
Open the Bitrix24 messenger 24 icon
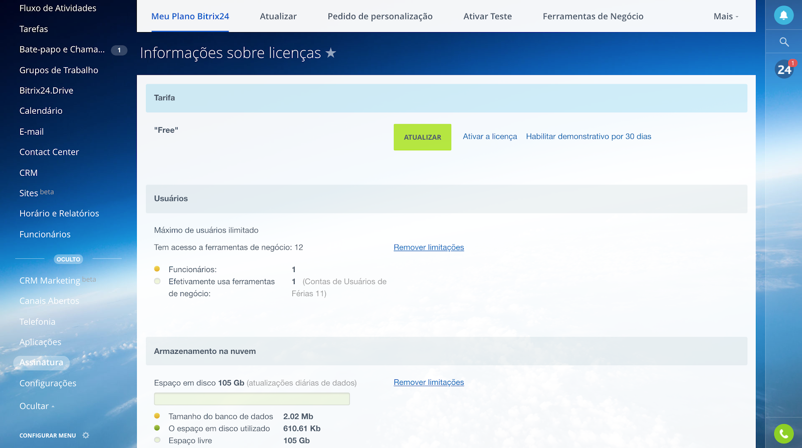tap(784, 69)
